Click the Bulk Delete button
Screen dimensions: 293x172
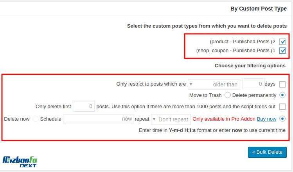pos(267,152)
